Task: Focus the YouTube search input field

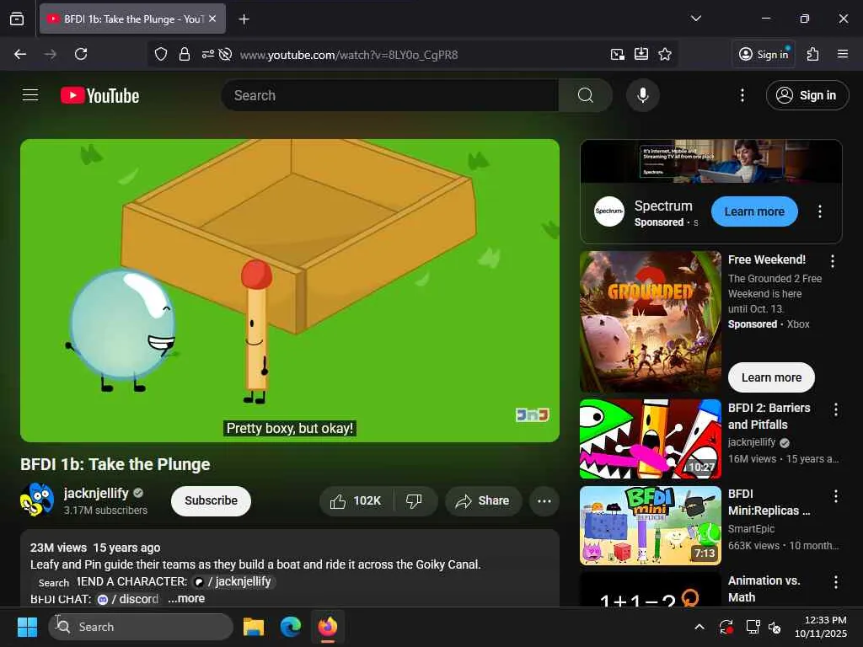Action: click(x=390, y=95)
